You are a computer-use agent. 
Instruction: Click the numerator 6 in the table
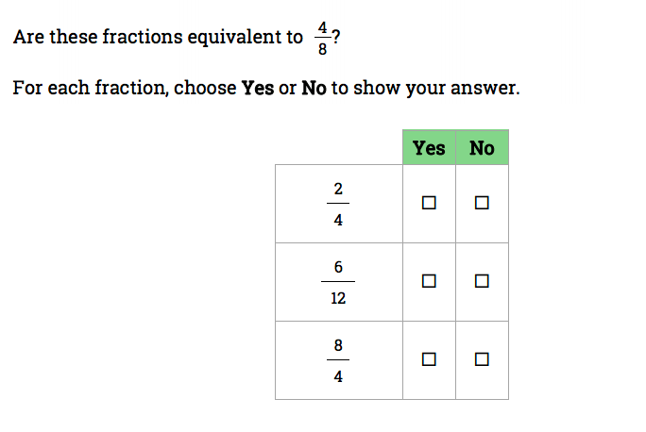[338, 267]
